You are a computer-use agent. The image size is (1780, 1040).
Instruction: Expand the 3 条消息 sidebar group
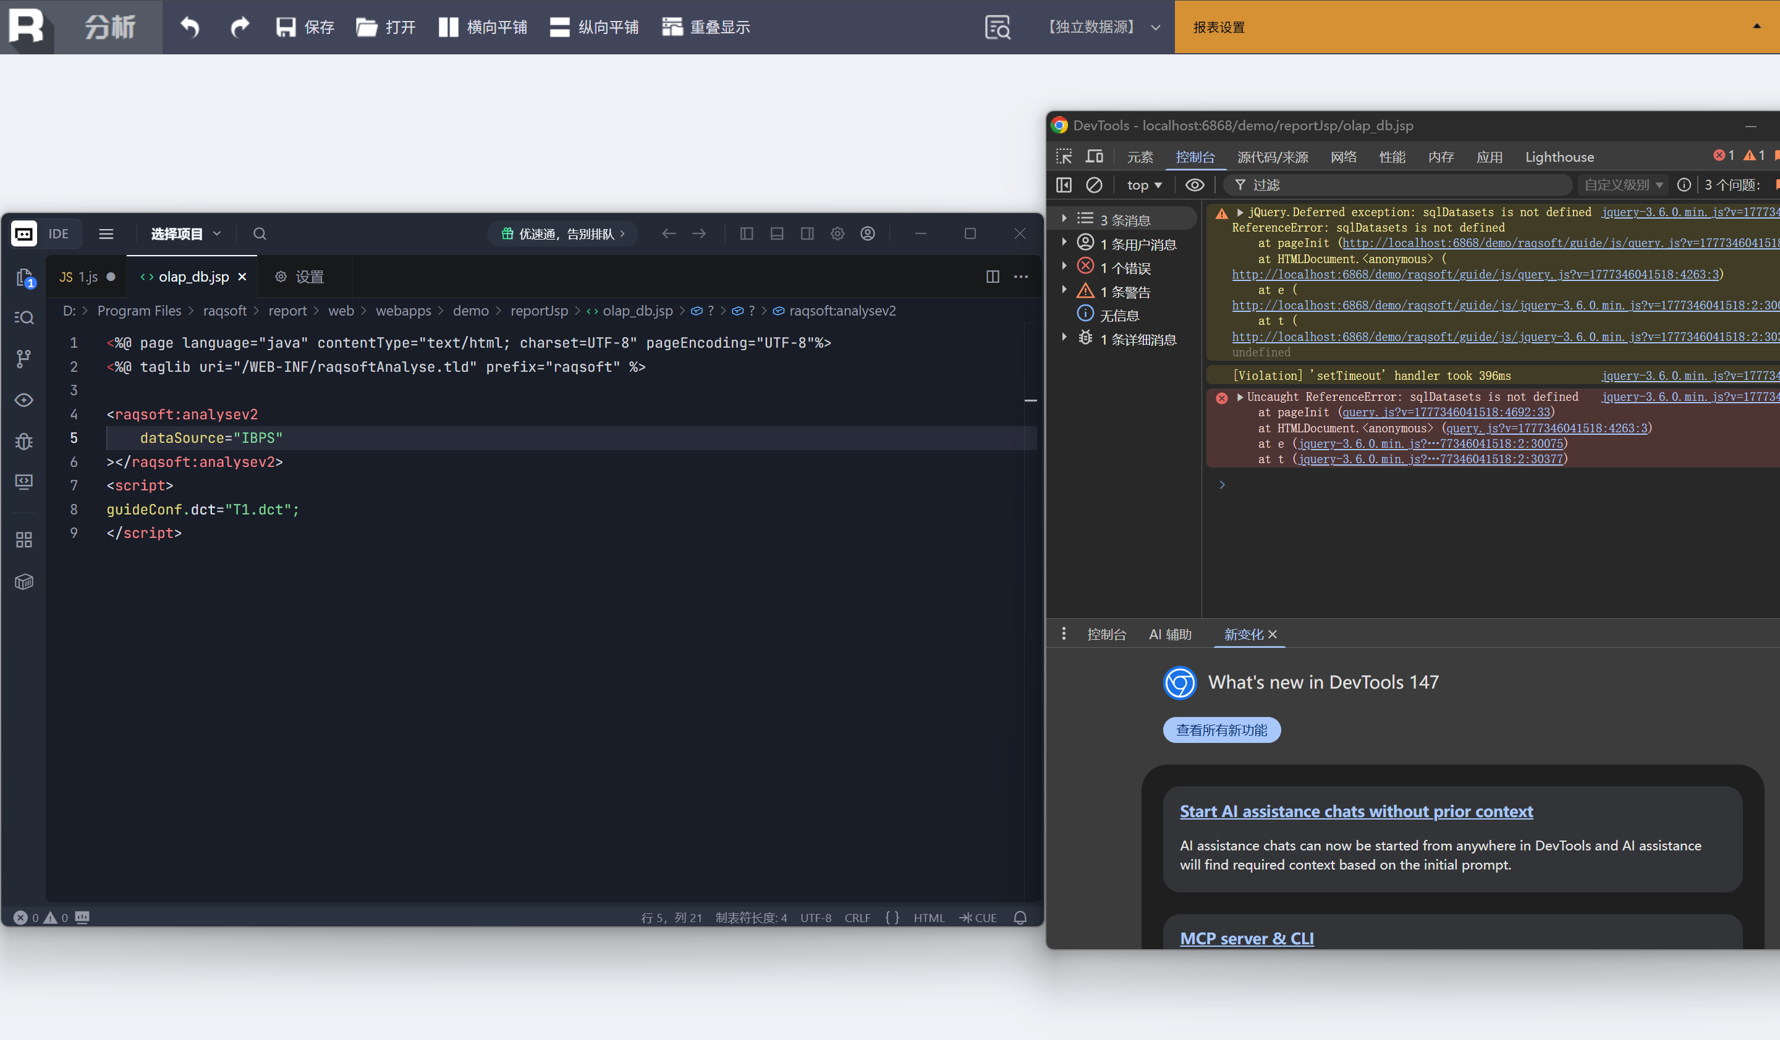pyautogui.click(x=1064, y=219)
